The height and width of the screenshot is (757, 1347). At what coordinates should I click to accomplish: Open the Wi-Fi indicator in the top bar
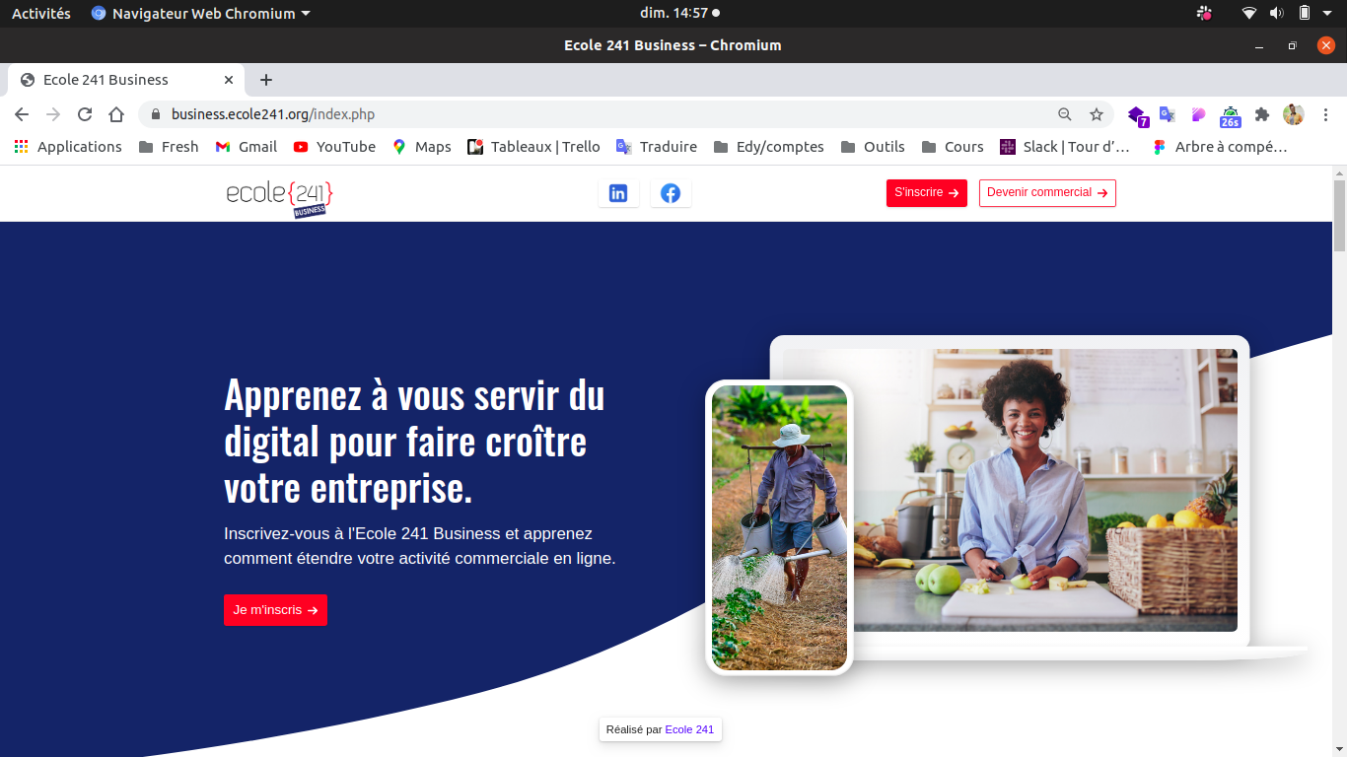(1249, 13)
